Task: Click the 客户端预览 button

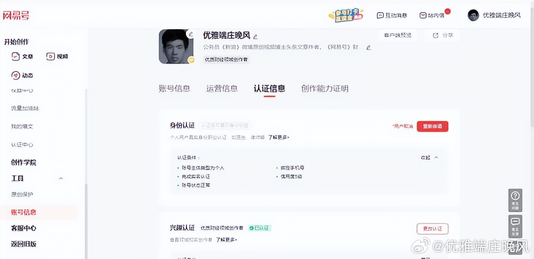Action: [398, 35]
